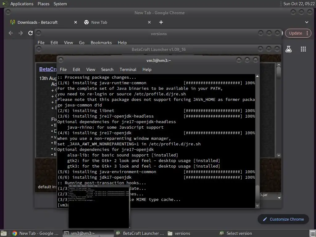Image resolution: width=316 pixels, height=237 pixels.
Task: Switch to New Tab - Google Chrome taskbar item
Action: [35, 233]
